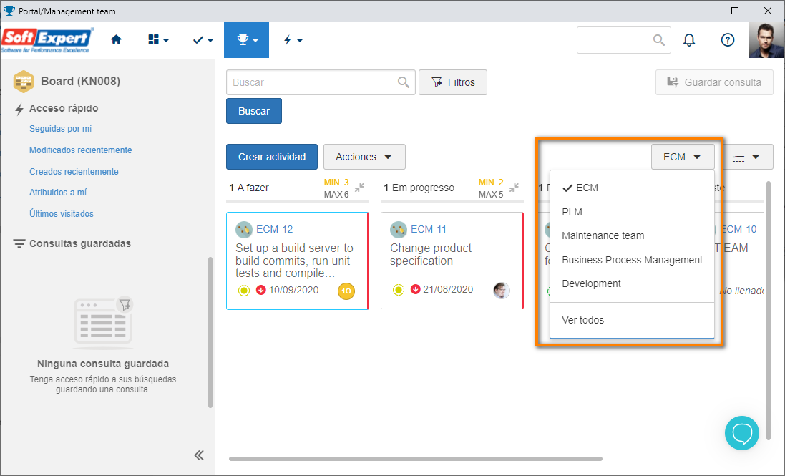
Task: Open the checkmark tasks menu
Action: 203,39
